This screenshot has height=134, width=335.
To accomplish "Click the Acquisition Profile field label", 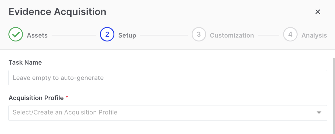I will [x=36, y=98].
